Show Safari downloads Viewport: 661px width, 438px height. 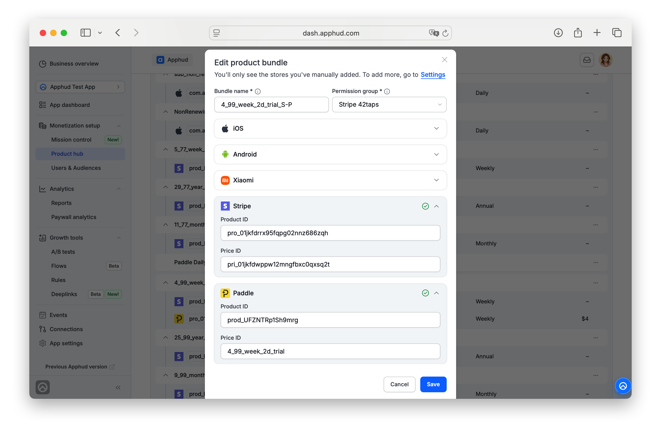pyautogui.click(x=558, y=33)
